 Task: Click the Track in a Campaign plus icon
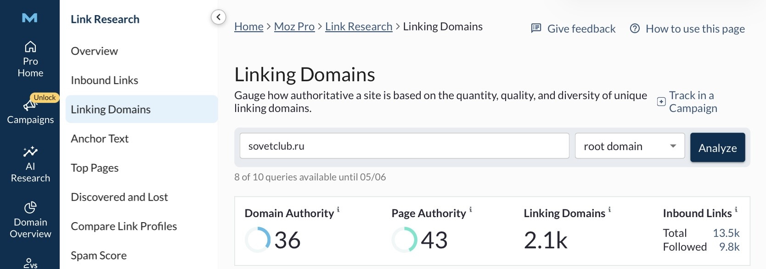point(661,102)
